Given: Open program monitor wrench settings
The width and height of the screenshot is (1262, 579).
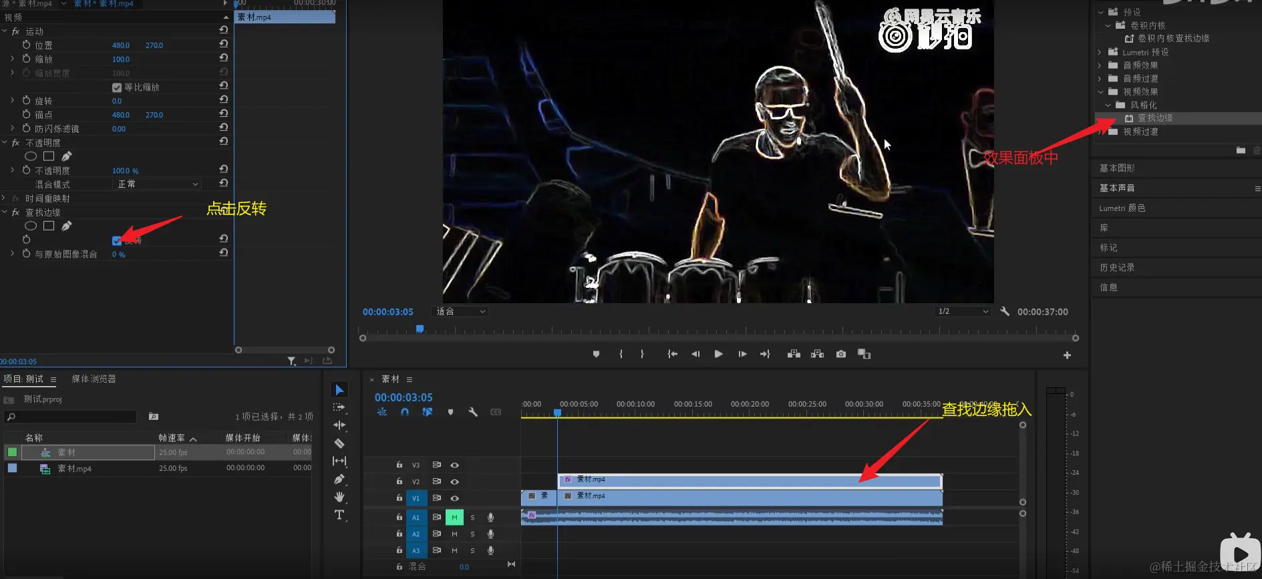Looking at the screenshot, I should coord(1005,311).
